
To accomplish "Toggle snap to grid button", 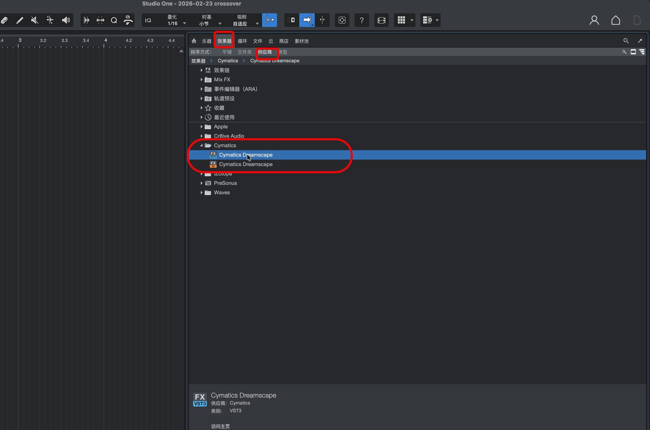I will (x=269, y=20).
